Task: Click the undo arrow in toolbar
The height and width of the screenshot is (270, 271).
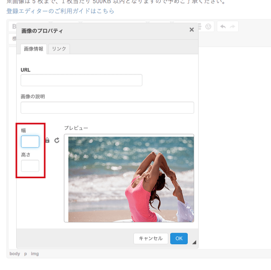Action: (x=223, y=27)
